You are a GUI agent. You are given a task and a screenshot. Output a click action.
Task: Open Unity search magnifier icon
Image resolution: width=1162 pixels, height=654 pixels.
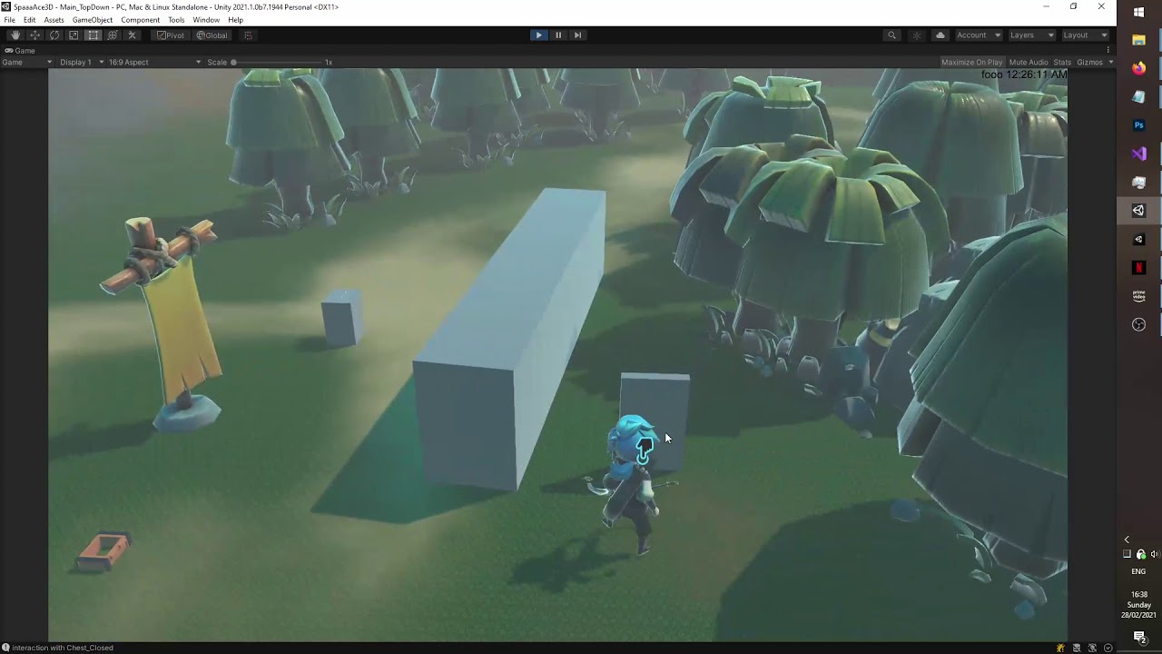[x=891, y=35]
